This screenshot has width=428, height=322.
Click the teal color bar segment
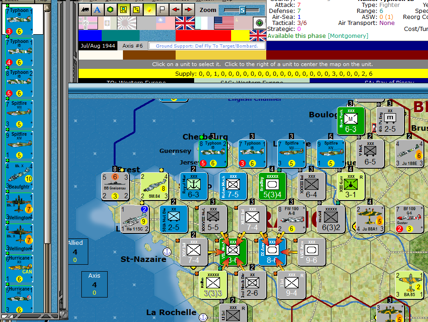[x=121, y=36]
